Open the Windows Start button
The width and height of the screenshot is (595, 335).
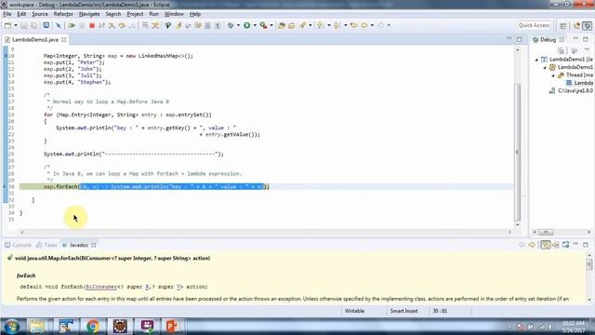coord(12,327)
